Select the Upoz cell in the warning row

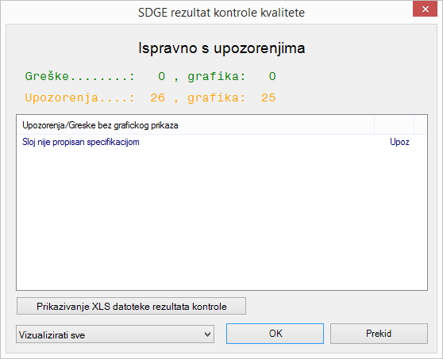tap(399, 142)
